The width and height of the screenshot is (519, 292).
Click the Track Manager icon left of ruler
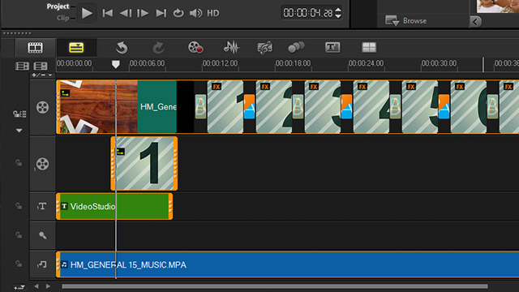coord(22,66)
